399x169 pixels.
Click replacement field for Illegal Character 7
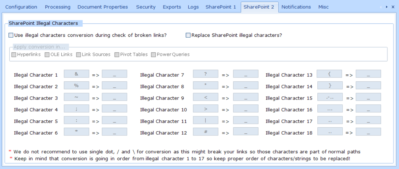(x=246, y=74)
